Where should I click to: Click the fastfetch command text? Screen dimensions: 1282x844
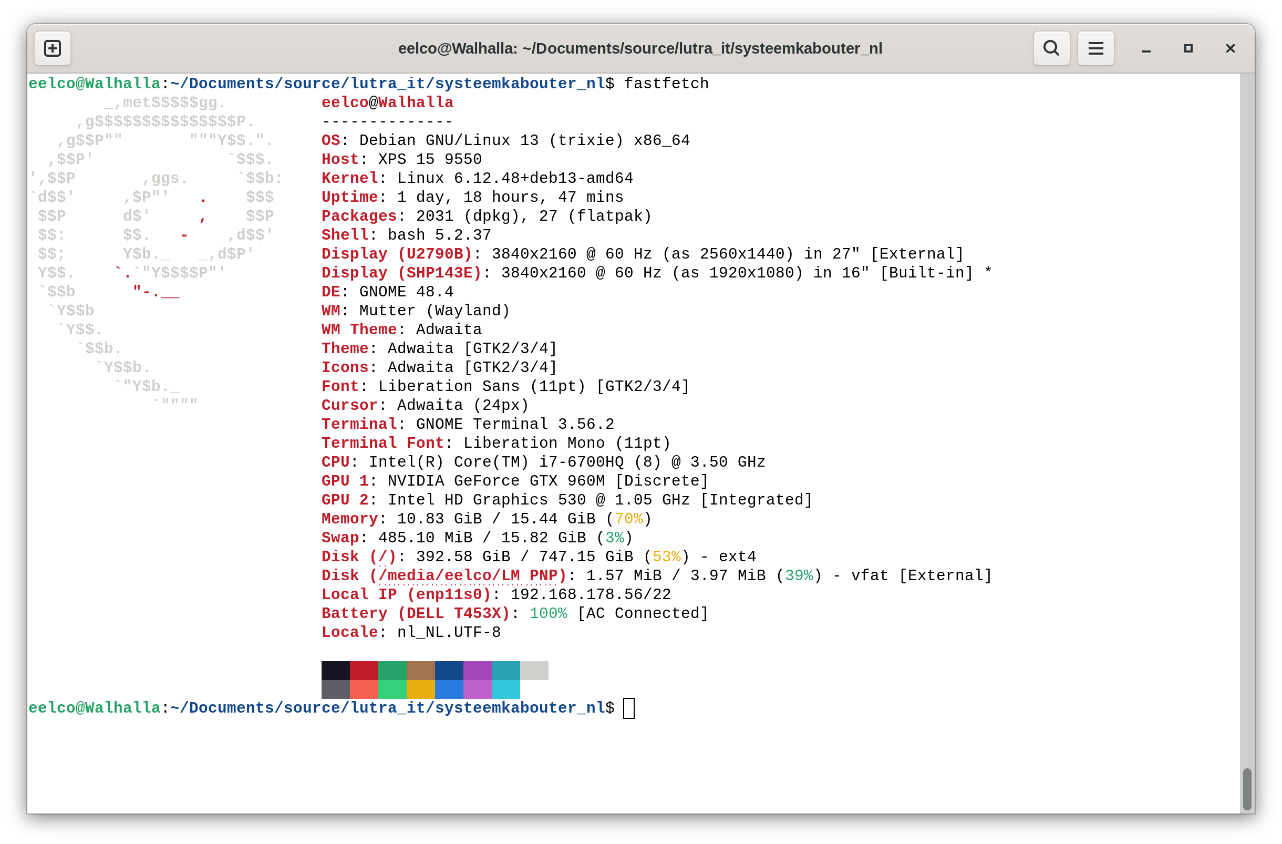click(666, 84)
